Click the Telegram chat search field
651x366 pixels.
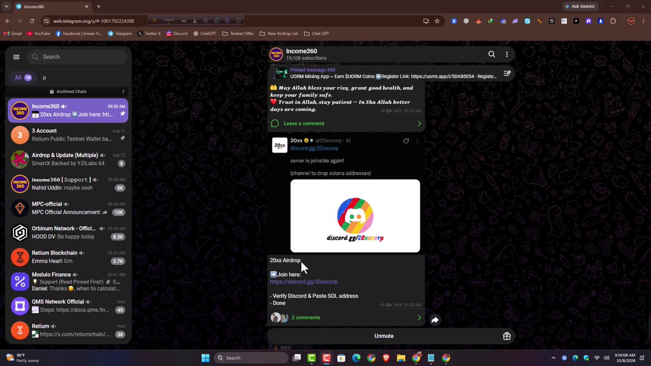pyautogui.click(x=76, y=57)
